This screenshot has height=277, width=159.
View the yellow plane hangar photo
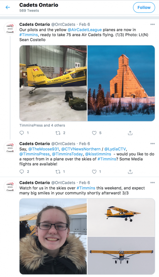coord(53,83)
